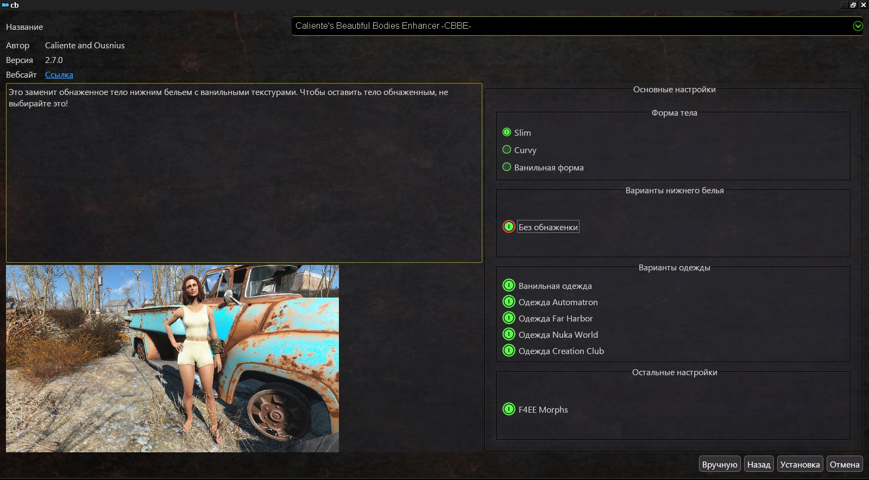Toggle the Без обнаженки underwear option
Screen dimensions: 869x480
click(x=541, y=227)
